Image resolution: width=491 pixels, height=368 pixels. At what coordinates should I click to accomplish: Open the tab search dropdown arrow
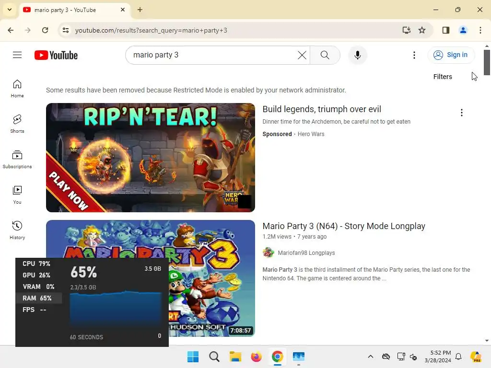coord(10,10)
